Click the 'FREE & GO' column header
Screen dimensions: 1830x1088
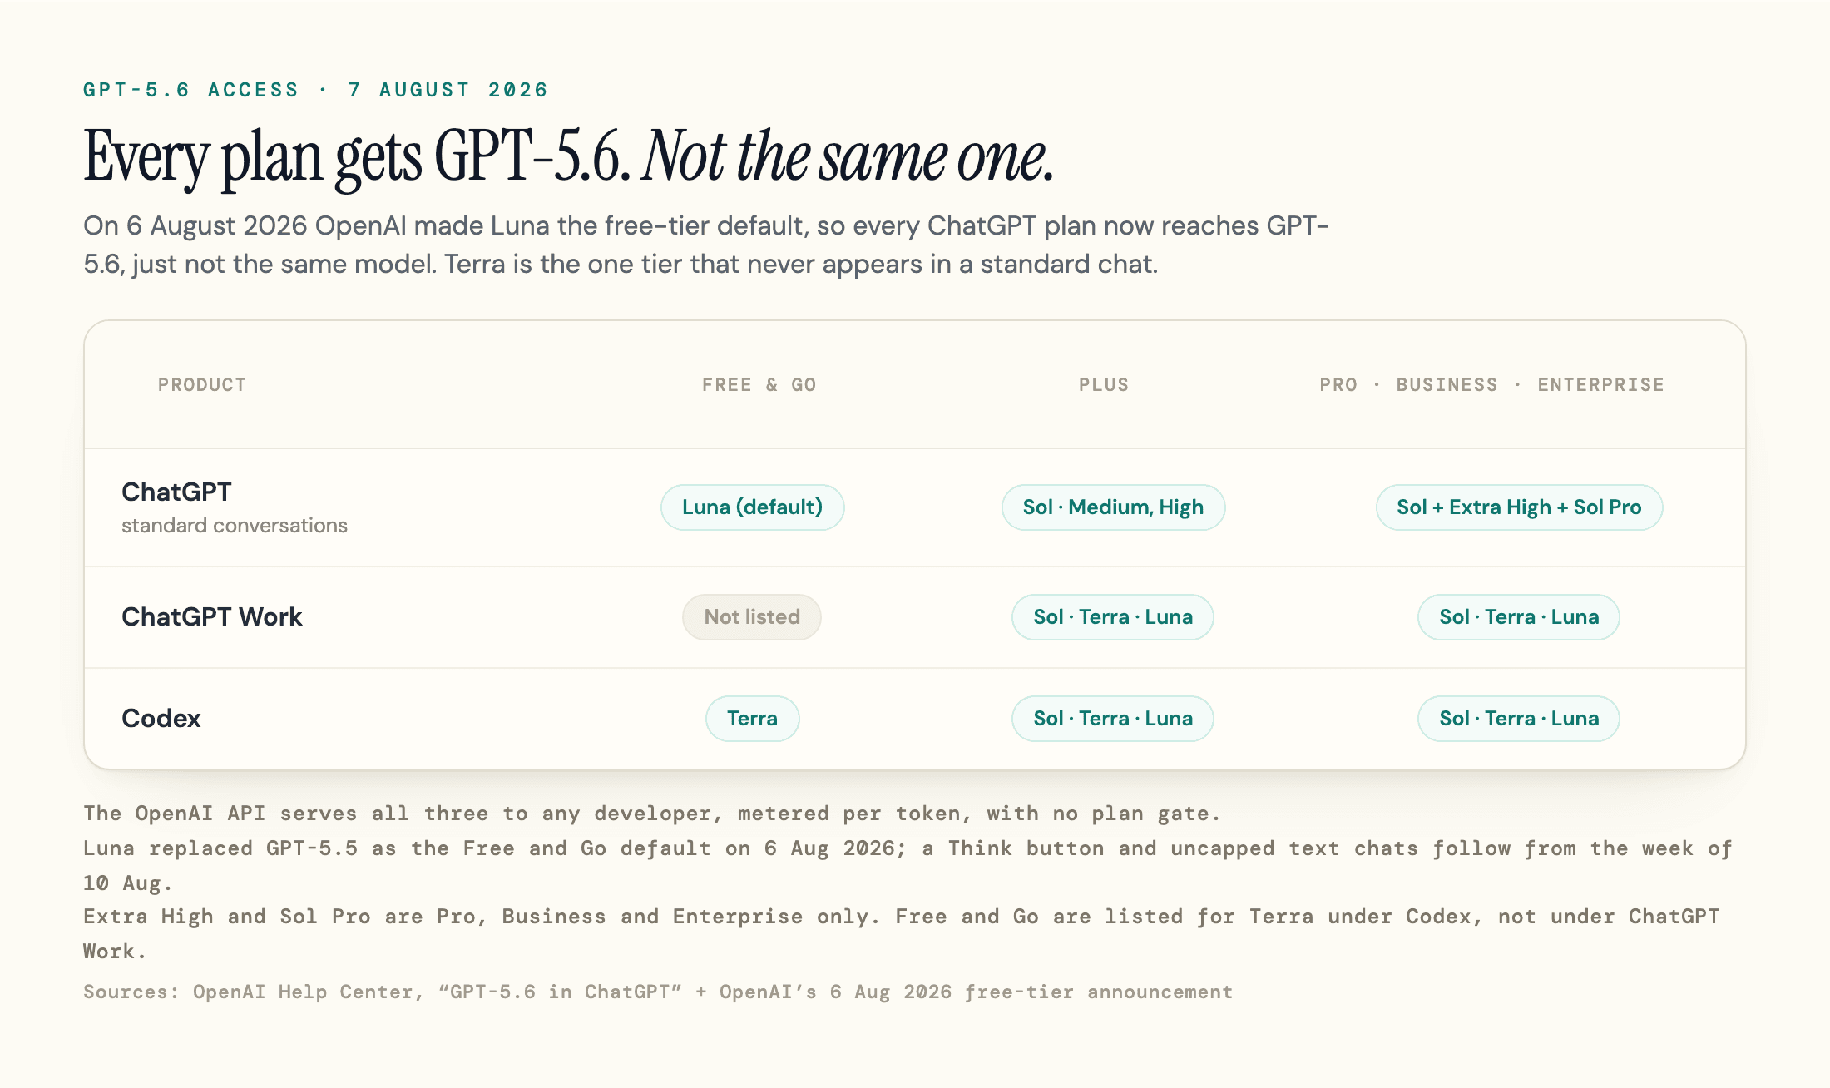(759, 385)
